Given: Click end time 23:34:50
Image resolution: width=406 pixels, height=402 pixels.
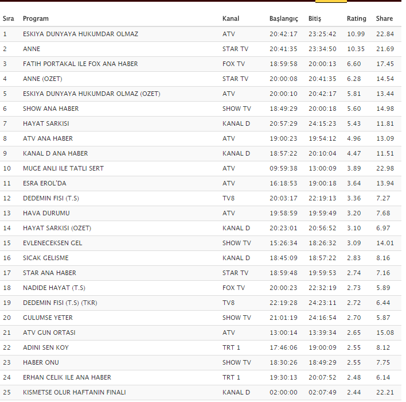Looking at the screenshot, I should (322, 49).
